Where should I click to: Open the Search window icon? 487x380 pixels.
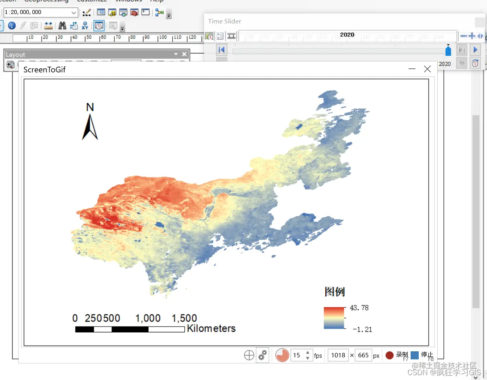click(123, 13)
